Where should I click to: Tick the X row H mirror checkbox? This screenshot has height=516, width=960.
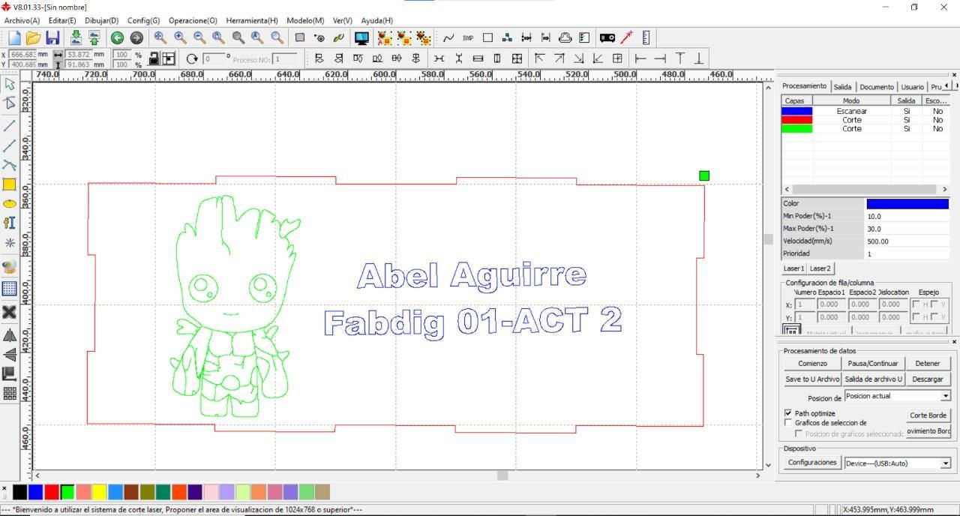(x=916, y=304)
